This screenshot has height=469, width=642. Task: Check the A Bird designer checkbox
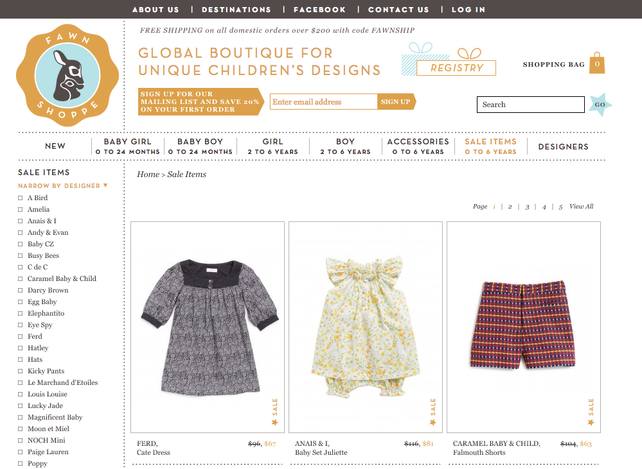click(20, 198)
